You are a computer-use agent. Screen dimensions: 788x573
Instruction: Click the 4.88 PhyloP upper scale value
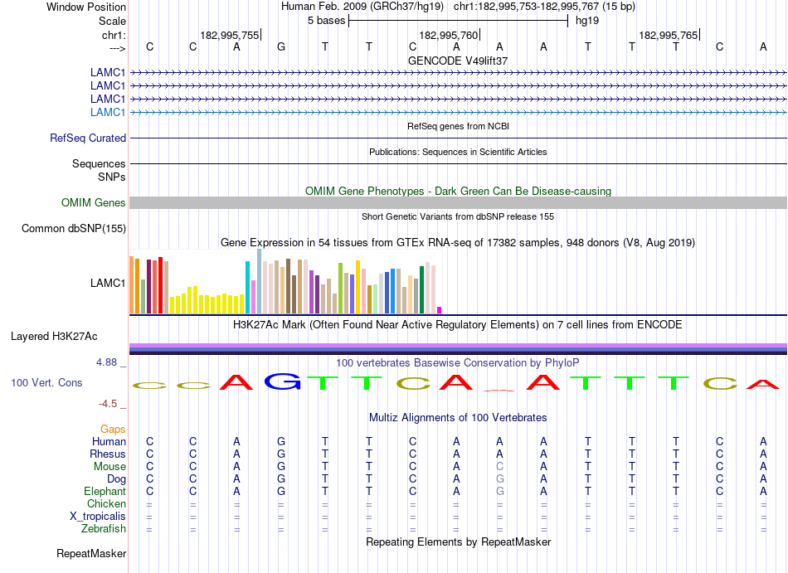[x=106, y=362]
